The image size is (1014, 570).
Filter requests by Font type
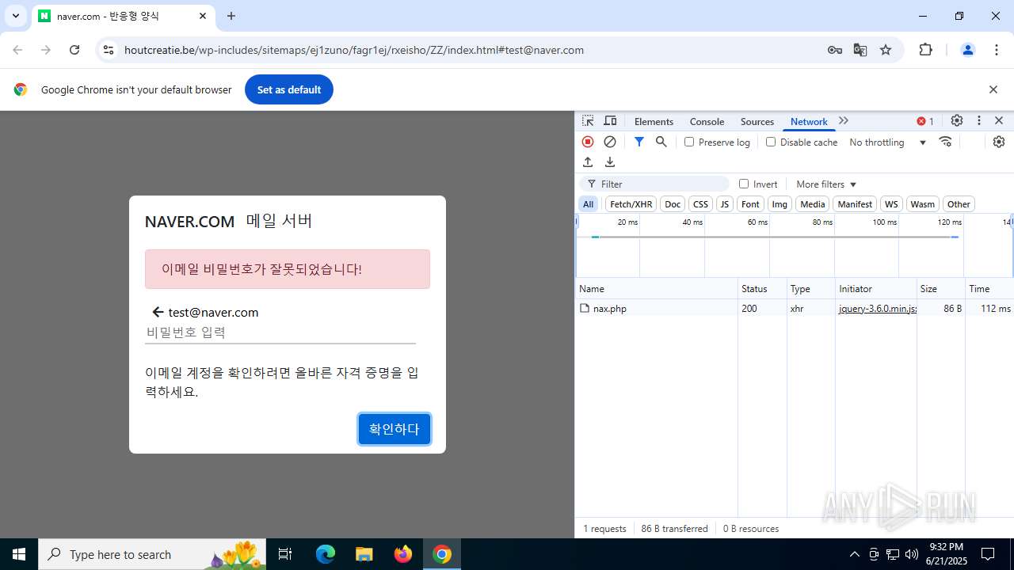point(750,204)
